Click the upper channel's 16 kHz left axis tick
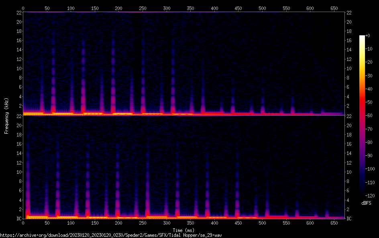 pos(18,41)
